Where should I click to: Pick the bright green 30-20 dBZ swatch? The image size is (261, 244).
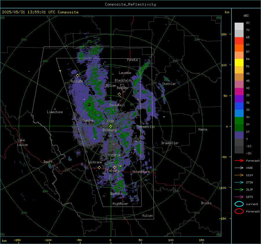[239, 121]
